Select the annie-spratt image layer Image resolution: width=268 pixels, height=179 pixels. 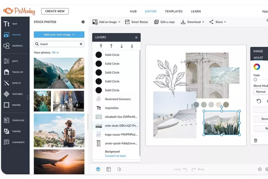tap(116, 143)
